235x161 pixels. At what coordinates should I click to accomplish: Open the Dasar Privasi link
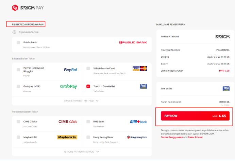195,137
